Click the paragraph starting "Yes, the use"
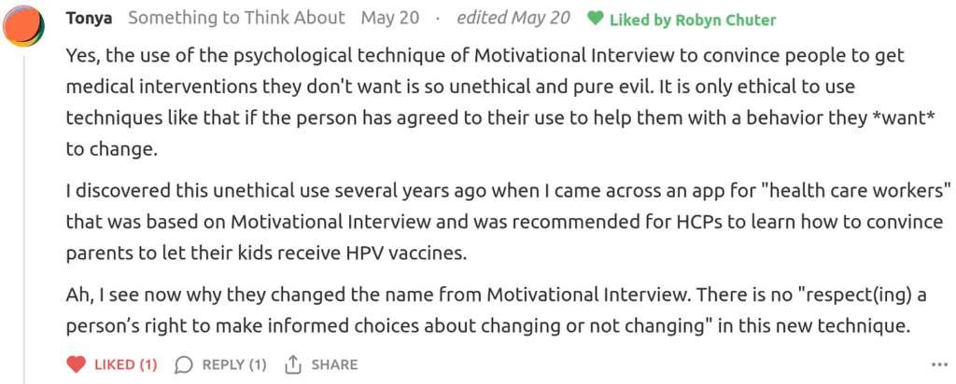This screenshot has height=384, width=956. [485, 102]
